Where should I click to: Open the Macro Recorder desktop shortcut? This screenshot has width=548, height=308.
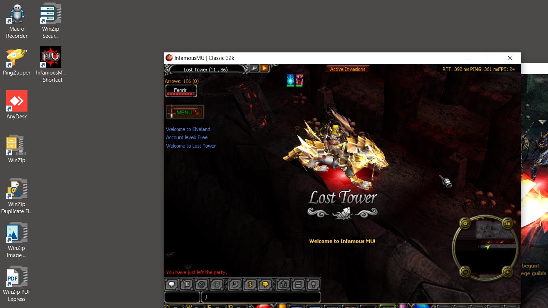point(17,21)
